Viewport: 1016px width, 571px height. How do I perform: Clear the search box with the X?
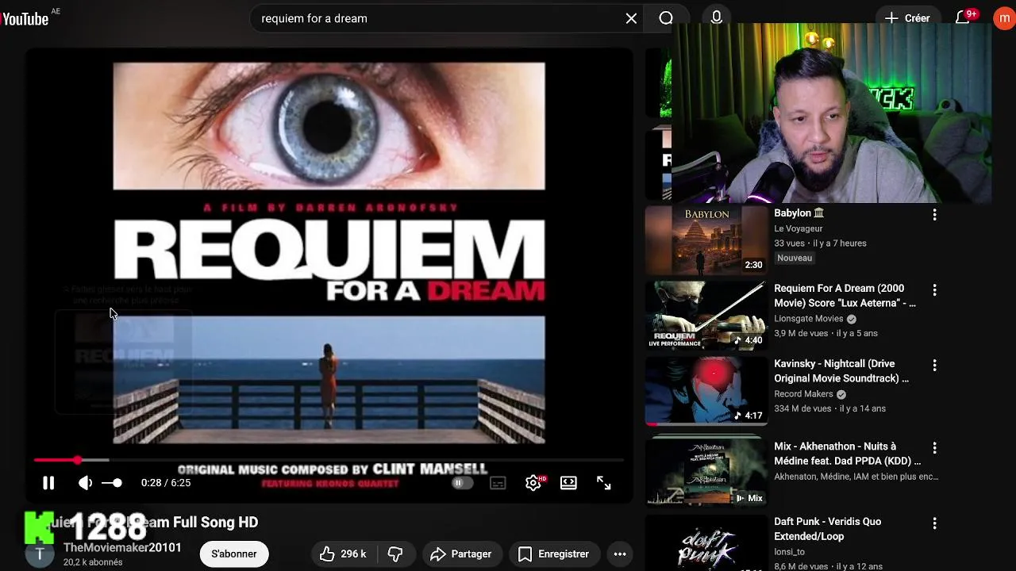(631, 18)
